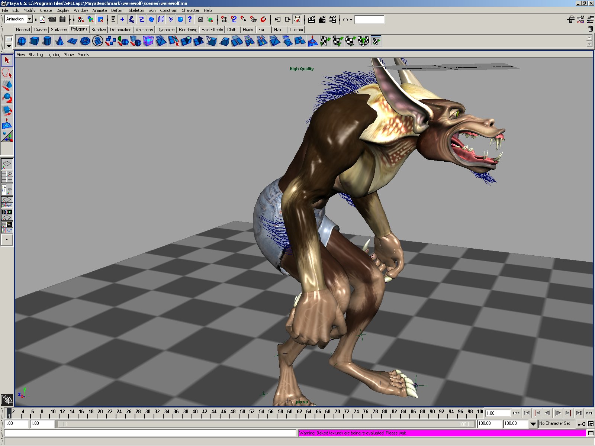Toggle select by component type mode
Screen dimensions: 595x446
(x=100, y=19)
